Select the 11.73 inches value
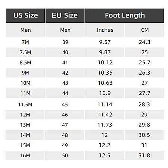Viewport: 168px width, 168px height. (105, 125)
